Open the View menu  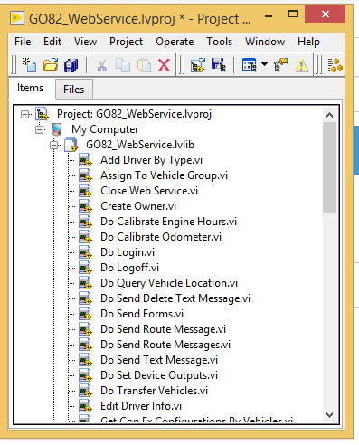point(86,42)
